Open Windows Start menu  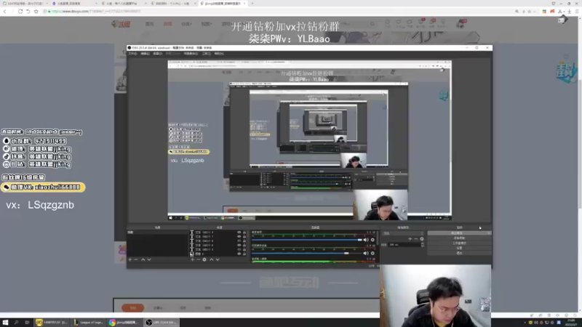click(5, 323)
